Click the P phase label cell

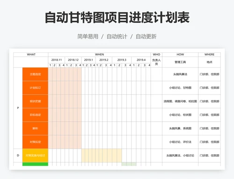coord(18,108)
